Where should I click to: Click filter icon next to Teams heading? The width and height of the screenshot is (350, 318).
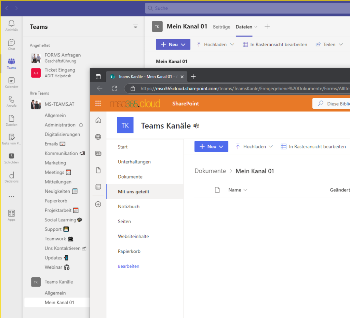(x=135, y=26)
